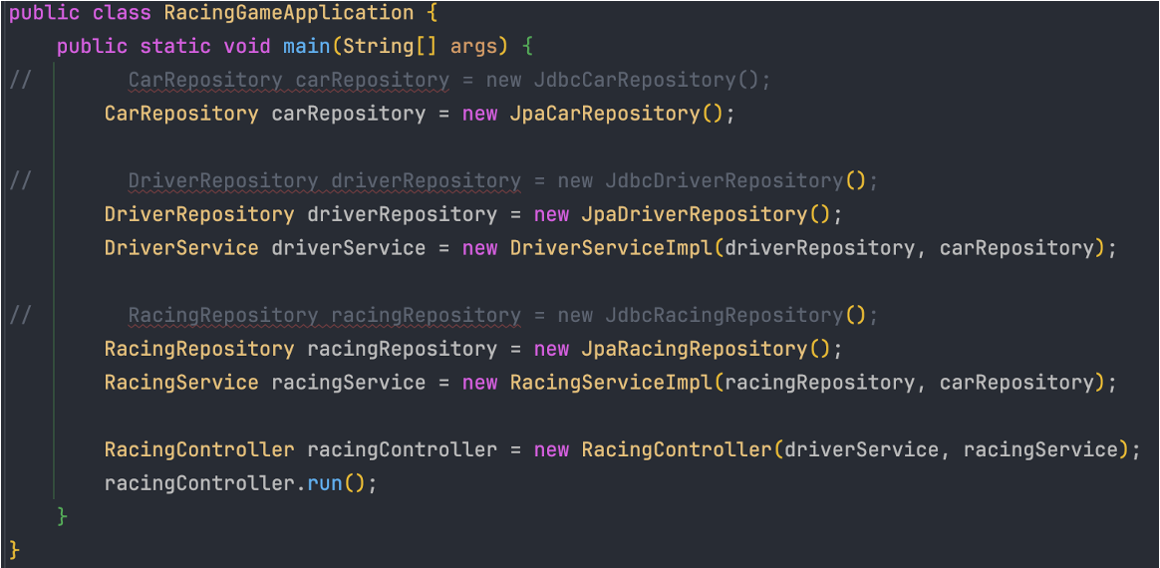
Task: Click the comment slashes on the JdbcCarRepository line
Action: point(20,80)
